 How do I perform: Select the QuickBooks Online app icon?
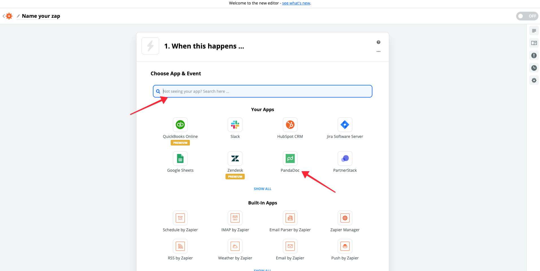point(180,125)
